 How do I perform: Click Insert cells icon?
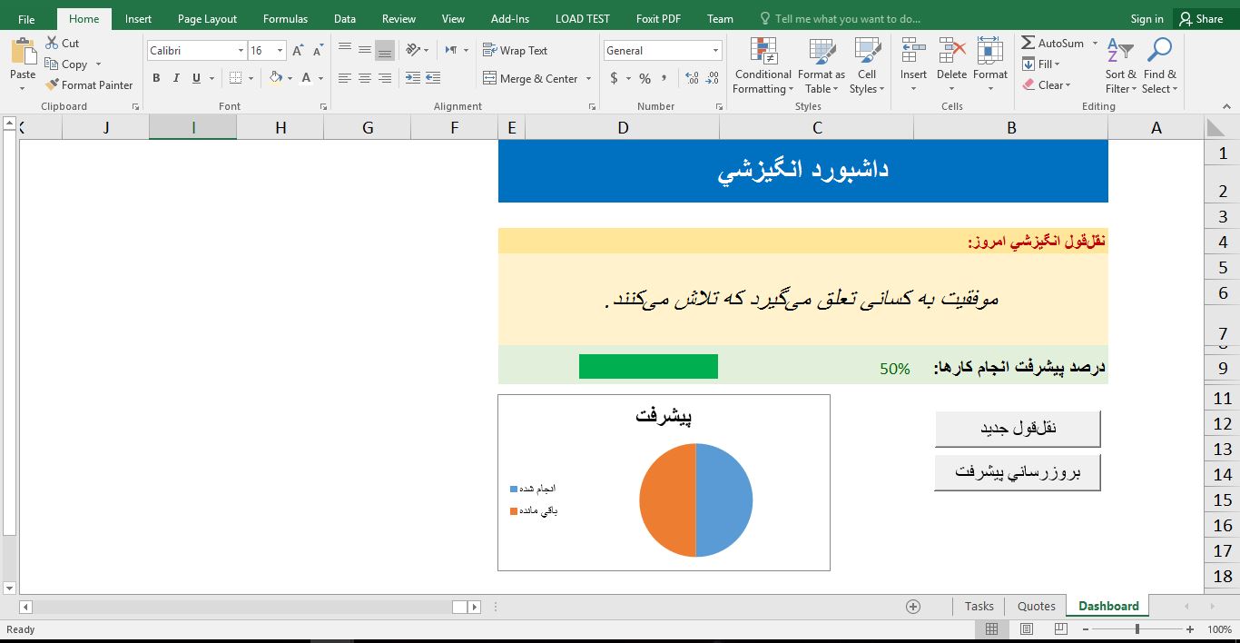pyautogui.click(x=913, y=52)
